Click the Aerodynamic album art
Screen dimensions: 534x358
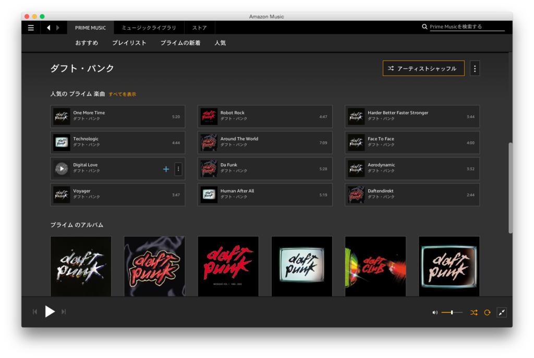pos(356,169)
